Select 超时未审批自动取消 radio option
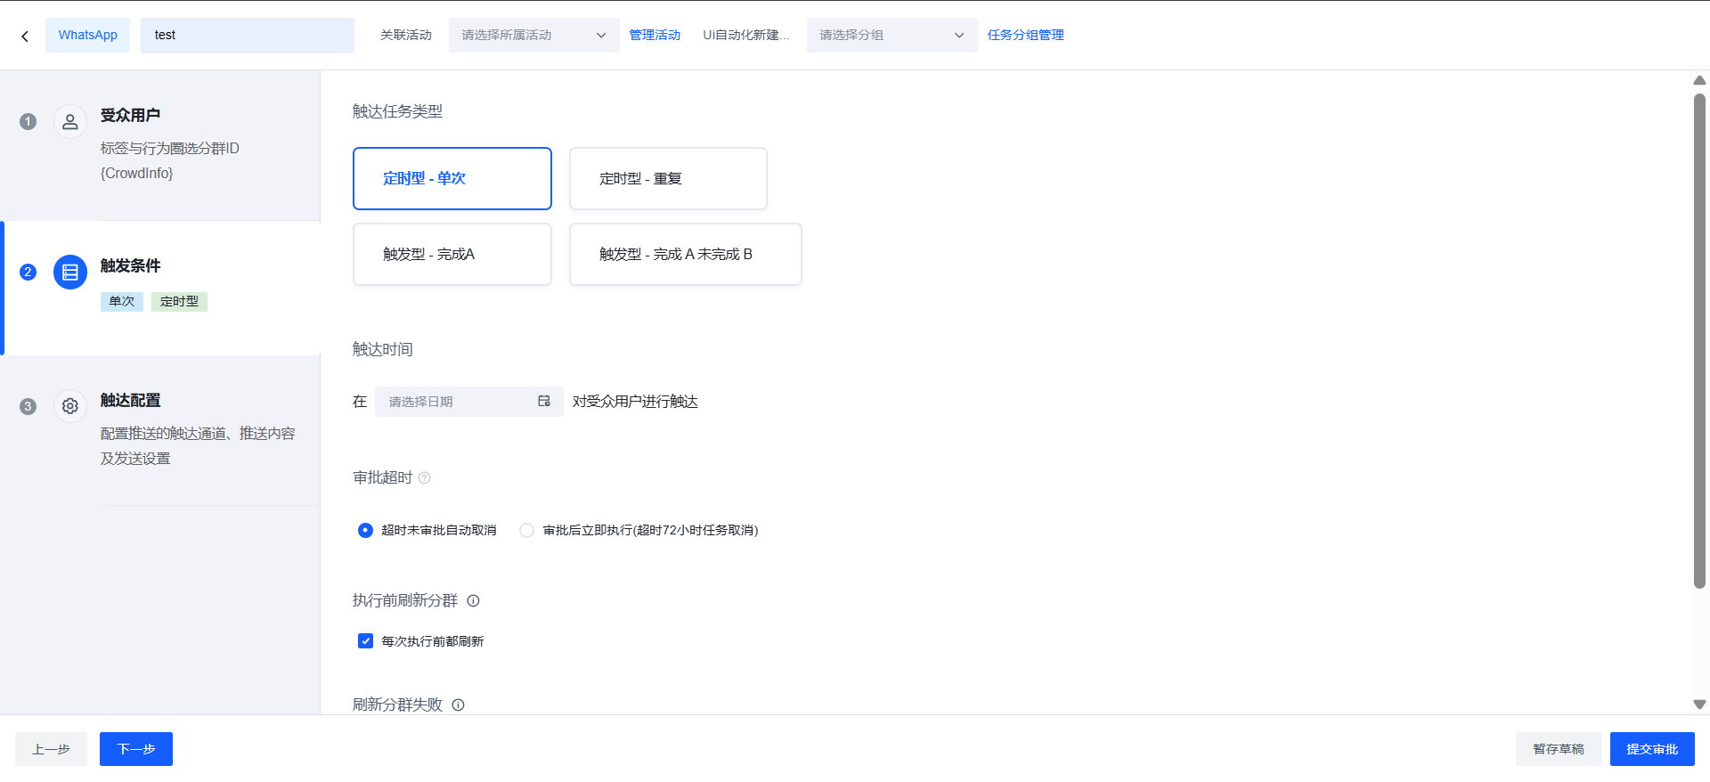The width and height of the screenshot is (1710, 782). point(365,531)
